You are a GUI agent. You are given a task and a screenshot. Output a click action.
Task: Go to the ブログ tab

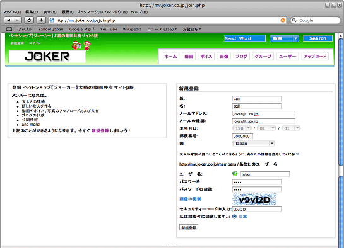tap(242, 57)
